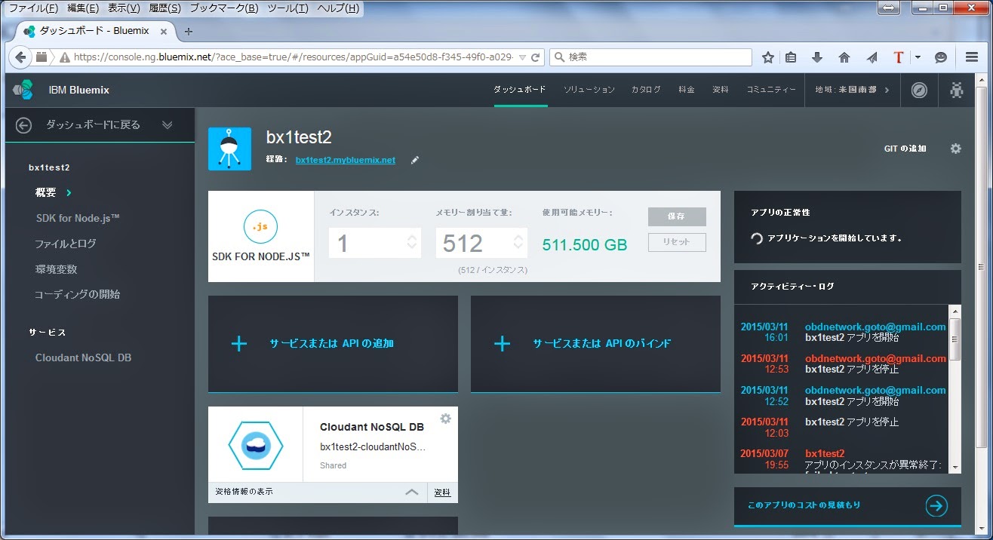Expand the dropdown chevron next to ダッシュボードに戻る
The width and height of the screenshot is (993, 540).
(168, 125)
